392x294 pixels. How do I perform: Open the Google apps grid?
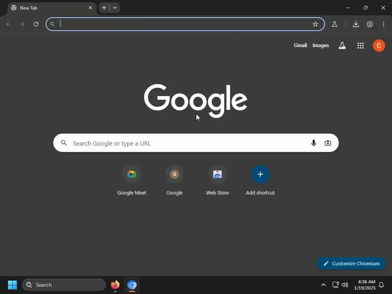point(361,46)
